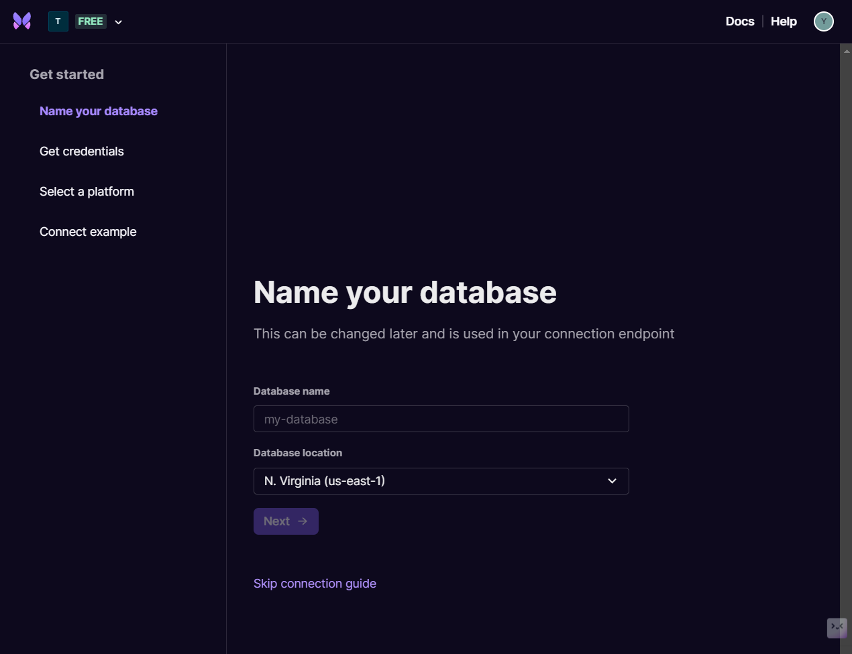
Task: Open the 'Y' user profile avatar
Action: 823,21
